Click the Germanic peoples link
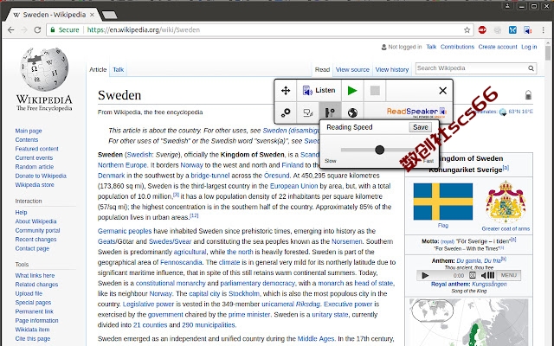Viewport: 554px width, 346px height. click(125, 231)
